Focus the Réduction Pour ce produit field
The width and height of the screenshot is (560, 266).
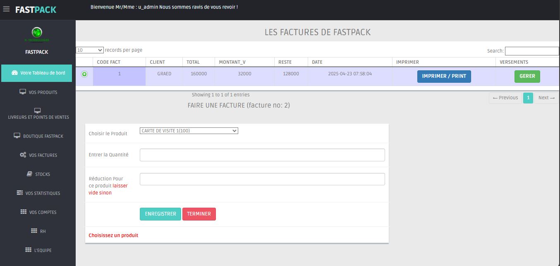pos(262,179)
